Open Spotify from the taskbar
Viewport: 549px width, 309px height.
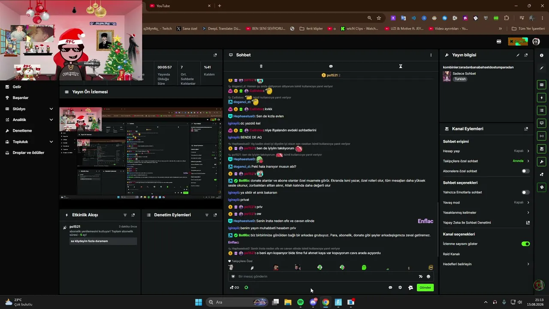pyautogui.click(x=300, y=302)
